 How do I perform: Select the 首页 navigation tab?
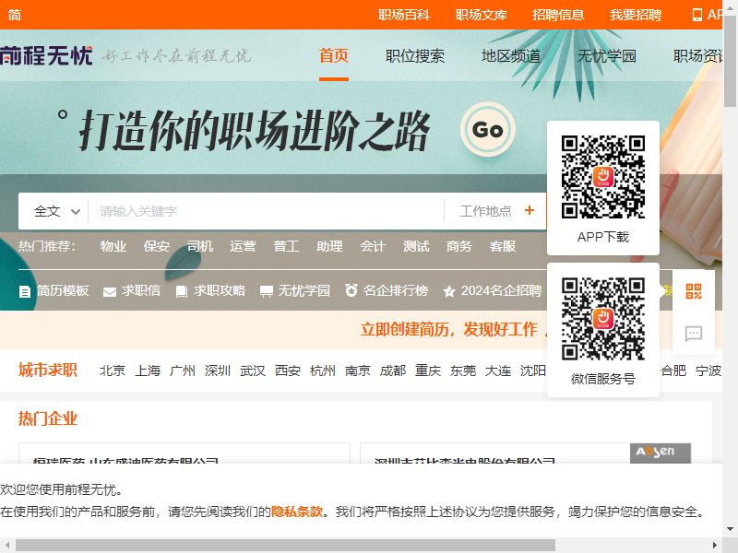point(334,55)
